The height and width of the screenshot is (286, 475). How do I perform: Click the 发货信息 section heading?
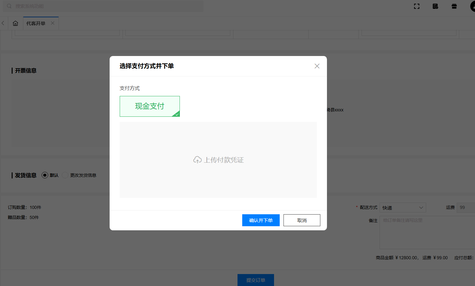point(26,175)
